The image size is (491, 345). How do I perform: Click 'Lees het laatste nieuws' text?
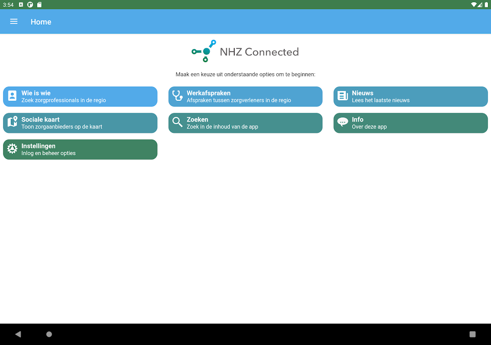(381, 100)
